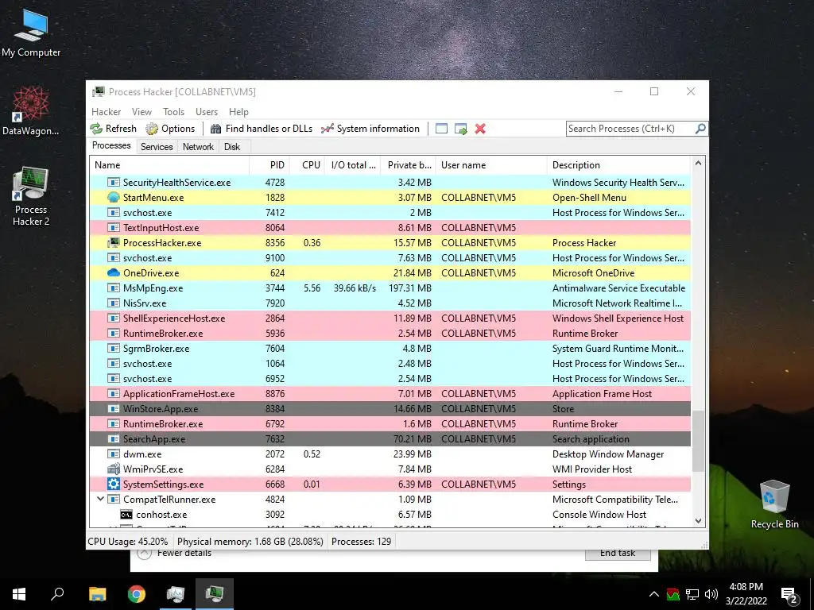Open the Tools menu
814x610 pixels.
[173, 111]
